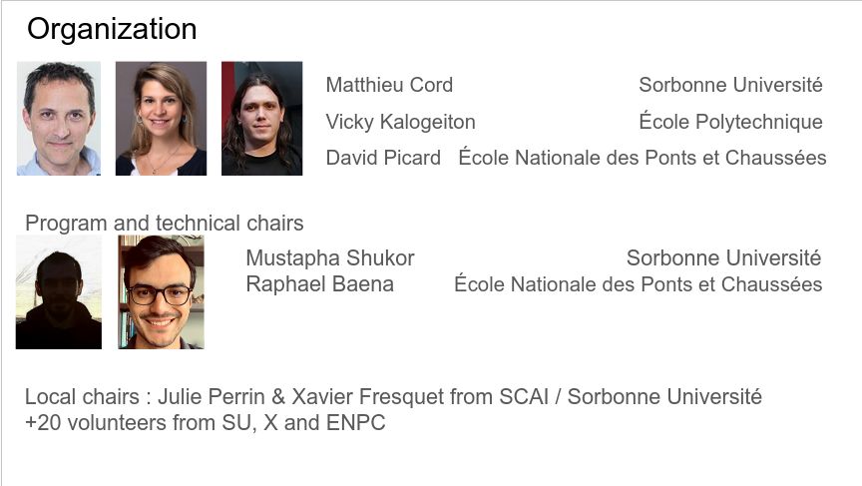Select the dark silhouette chair photo
Screen dimensions: 862x486
[59, 292]
